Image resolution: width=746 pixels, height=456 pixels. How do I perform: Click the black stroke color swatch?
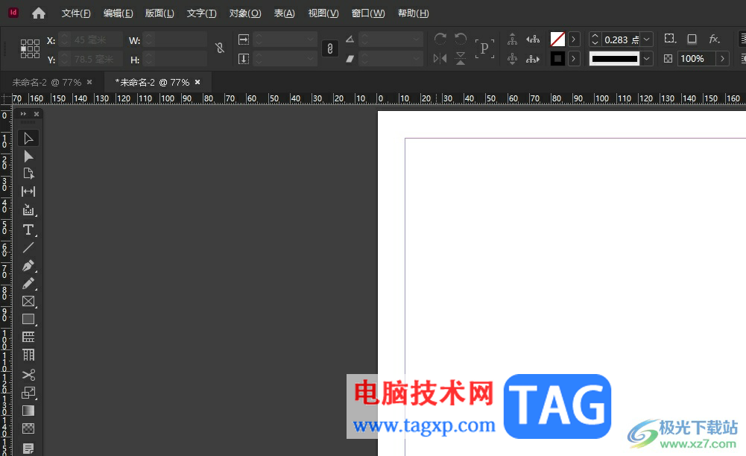click(x=557, y=59)
